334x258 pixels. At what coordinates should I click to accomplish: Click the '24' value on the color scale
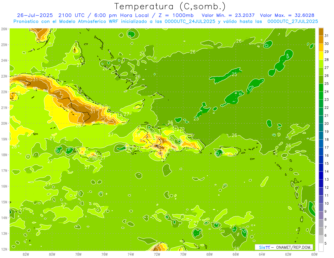pos(327,92)
